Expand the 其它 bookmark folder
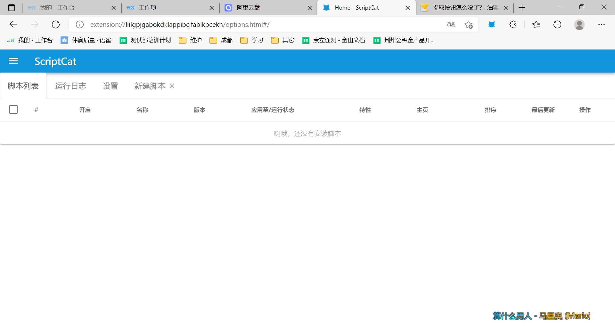Screen dimensions: 615x326 pos(283,40)
